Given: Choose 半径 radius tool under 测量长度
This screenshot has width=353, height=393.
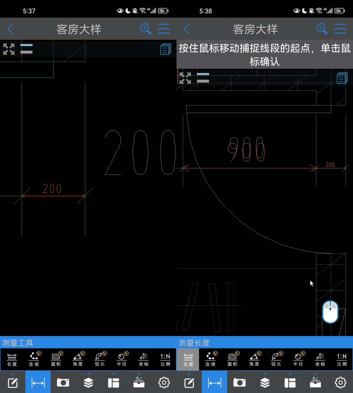Looking at the screenshot, I should [x=298, y=359].
